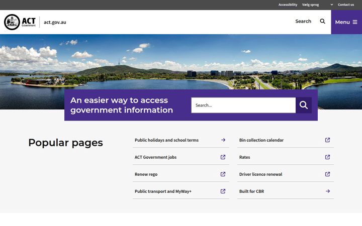Click the external link icon beside ACT Government jobs
This screenshot has height=226, width=362.
pyautogui.click(x=223, y=157)
